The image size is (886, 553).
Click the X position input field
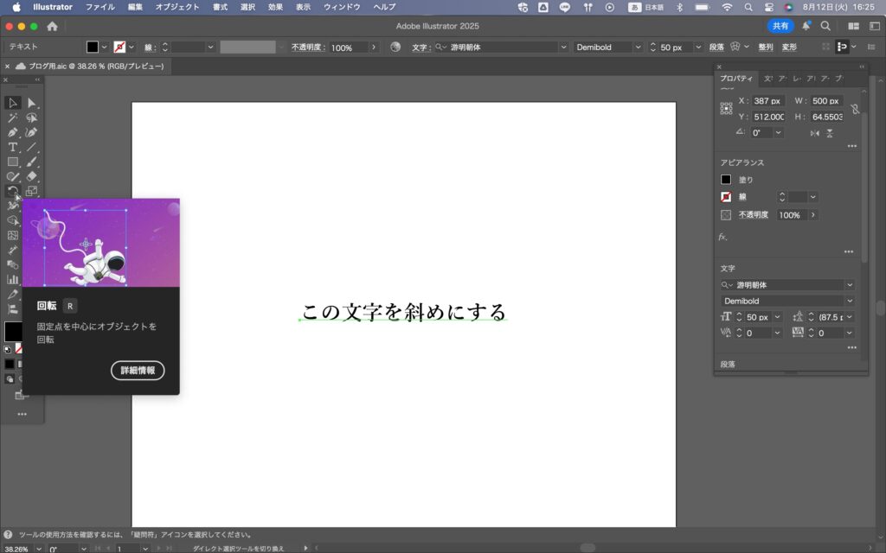768,101
